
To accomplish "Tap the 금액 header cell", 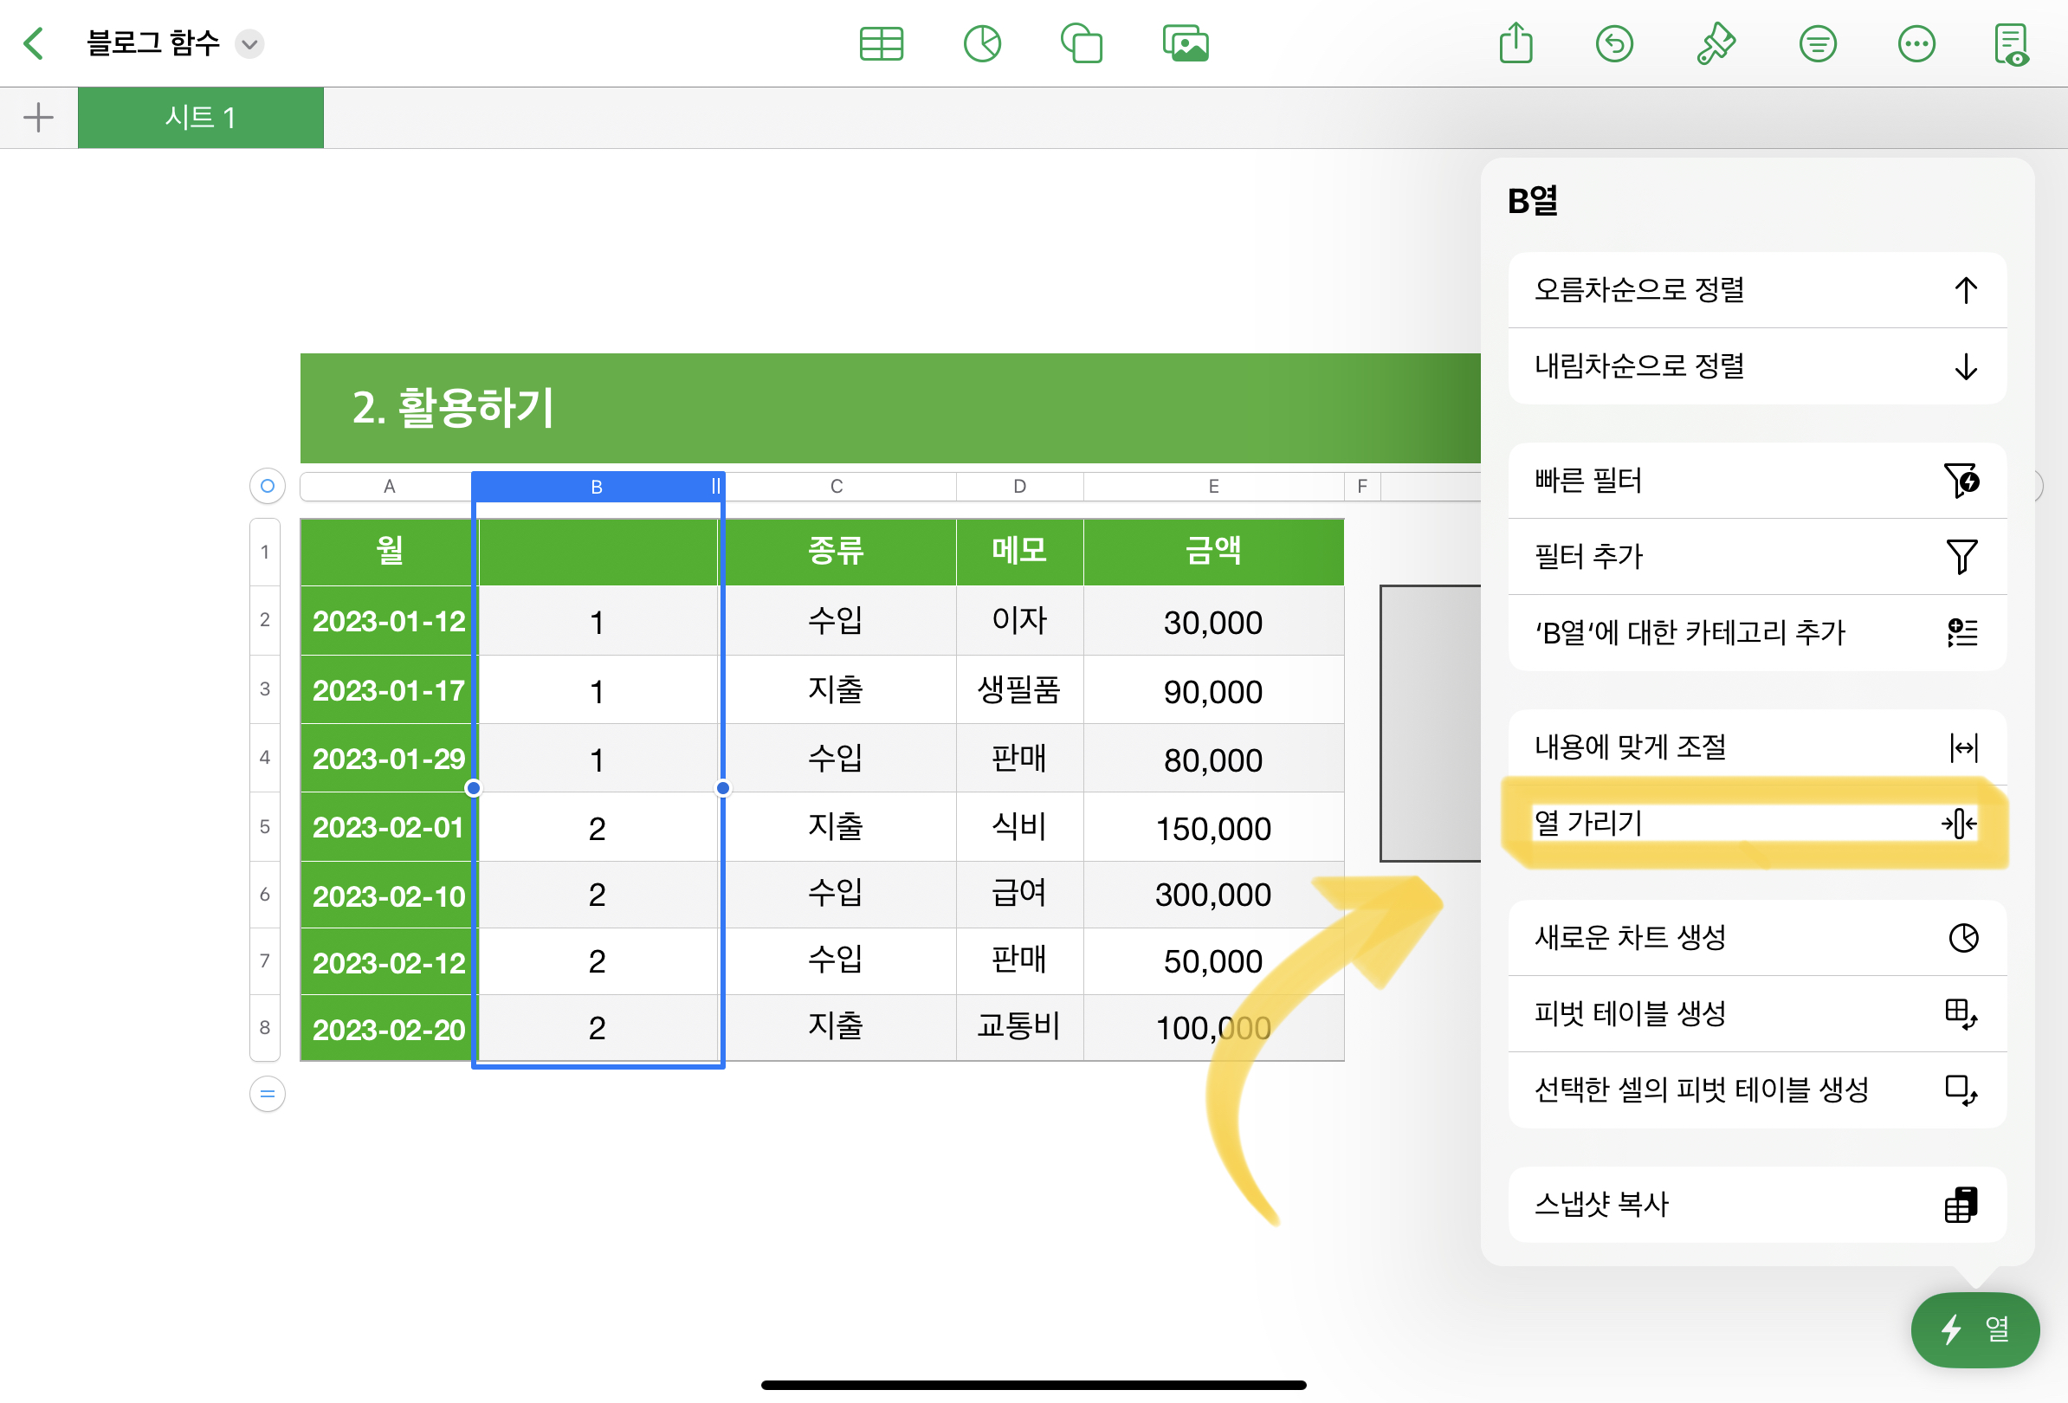I will [x=1214, y=552].
